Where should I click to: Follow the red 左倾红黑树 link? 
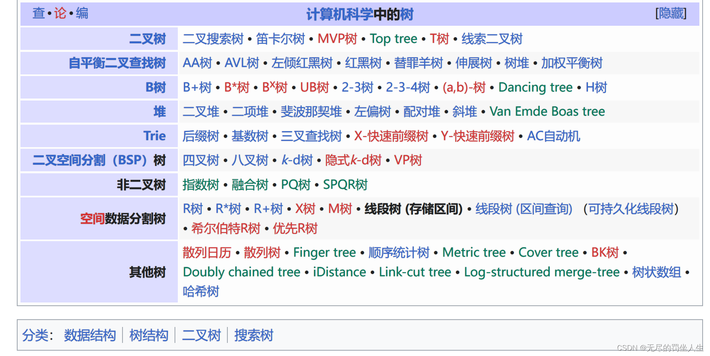302,63
